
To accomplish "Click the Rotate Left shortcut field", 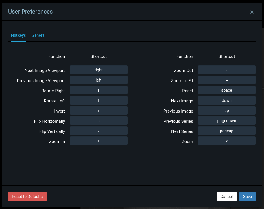I will pyautogui.click(x=98, y=100).
